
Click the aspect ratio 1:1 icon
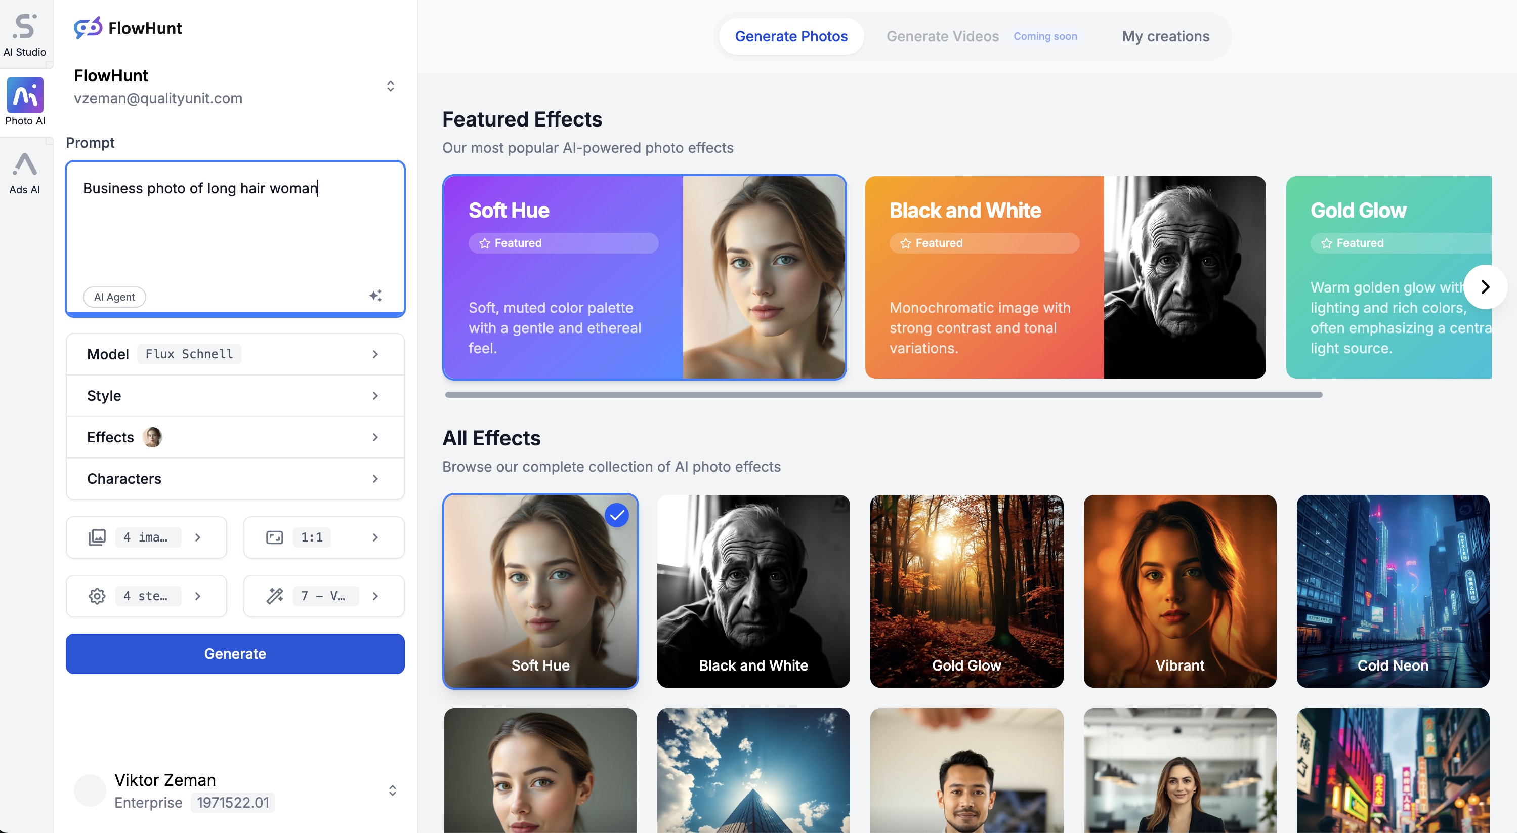(274, 537)
